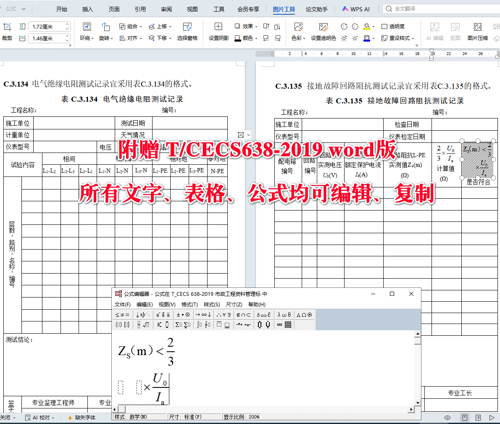Click the AI Edit (AI 编辑) button

pyautogui.click(x=435, y=32)
